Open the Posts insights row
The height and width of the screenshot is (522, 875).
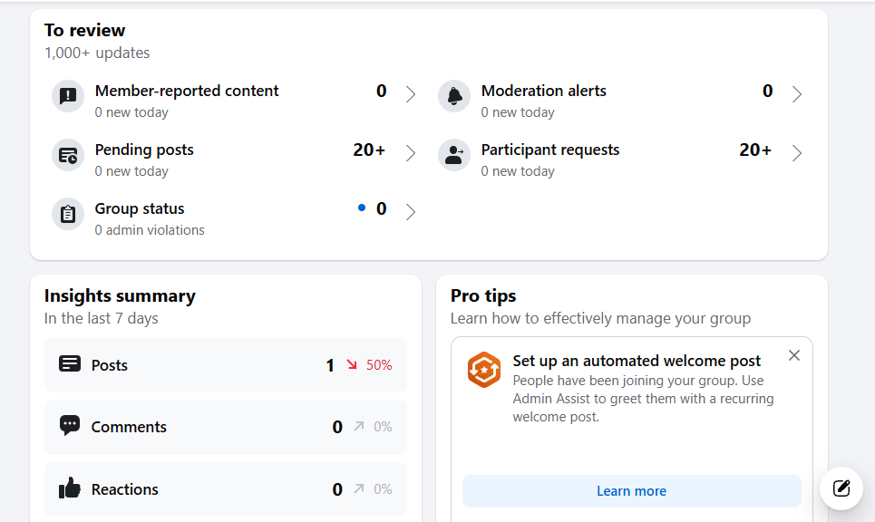tap(226, 365)
